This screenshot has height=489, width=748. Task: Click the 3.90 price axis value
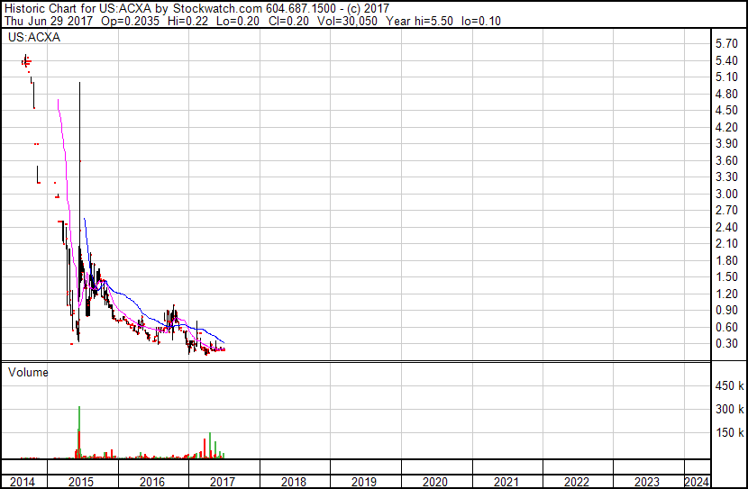click(x=726, y=143)
